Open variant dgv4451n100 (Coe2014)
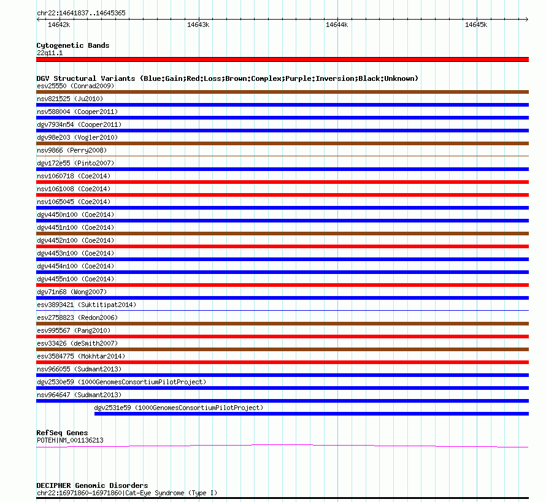This screenshot has height=502, width=546. click(75, 227)
